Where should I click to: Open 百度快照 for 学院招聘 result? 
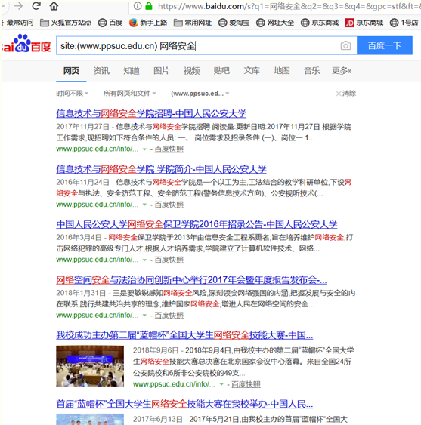[x=169, y=149]
